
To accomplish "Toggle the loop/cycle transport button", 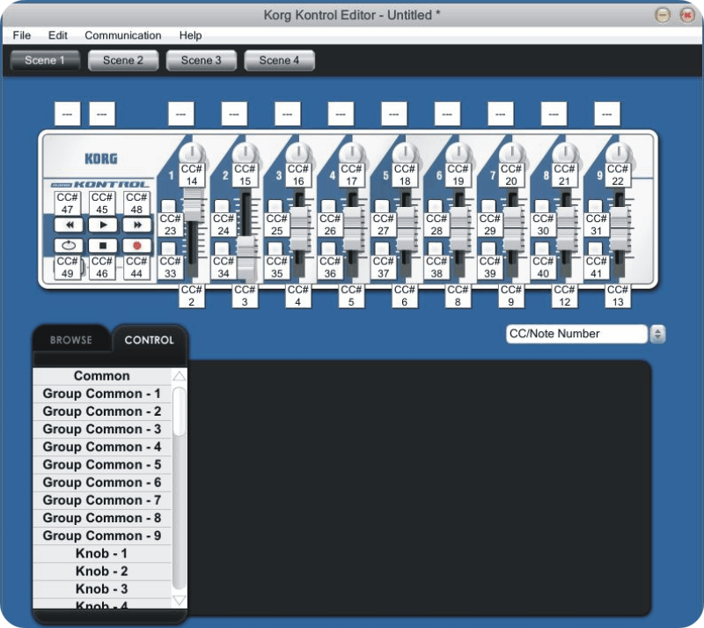I will coord(68,246).
